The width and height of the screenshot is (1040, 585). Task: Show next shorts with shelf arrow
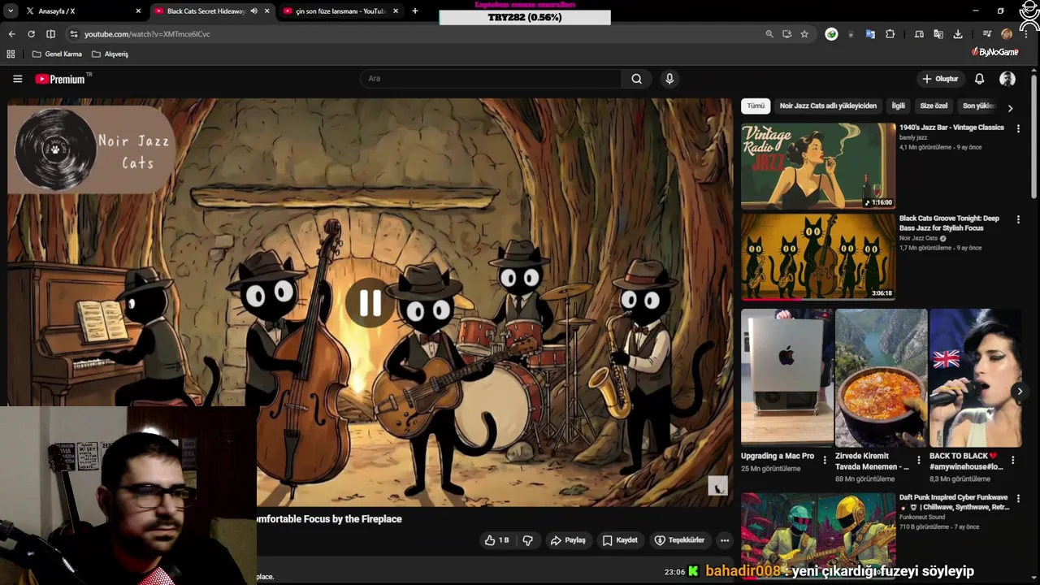[x=1020, y=392]
